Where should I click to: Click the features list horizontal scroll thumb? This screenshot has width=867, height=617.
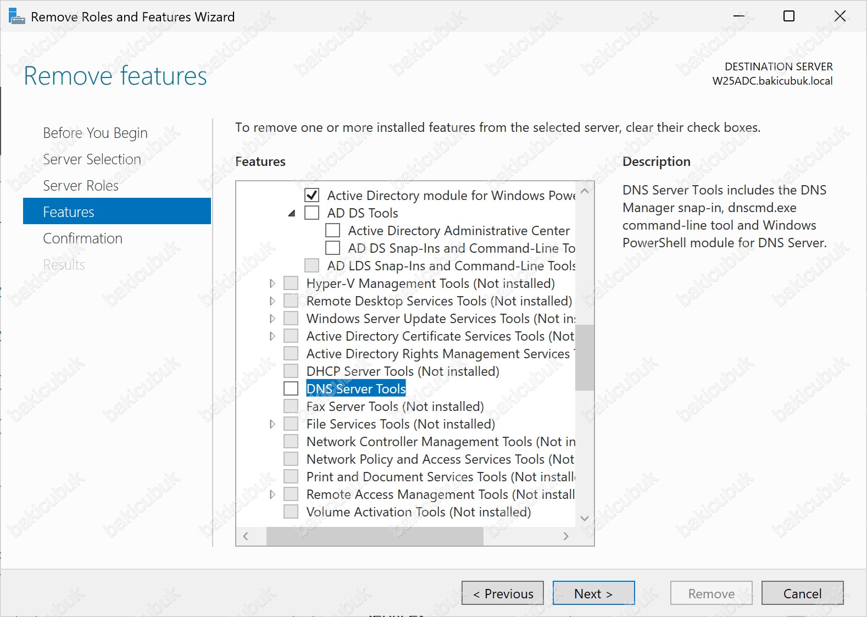pos(375,536)
